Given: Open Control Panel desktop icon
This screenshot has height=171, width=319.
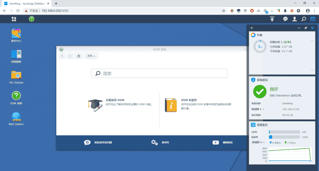Looking at the screenshot, I should tap(16, 56).
